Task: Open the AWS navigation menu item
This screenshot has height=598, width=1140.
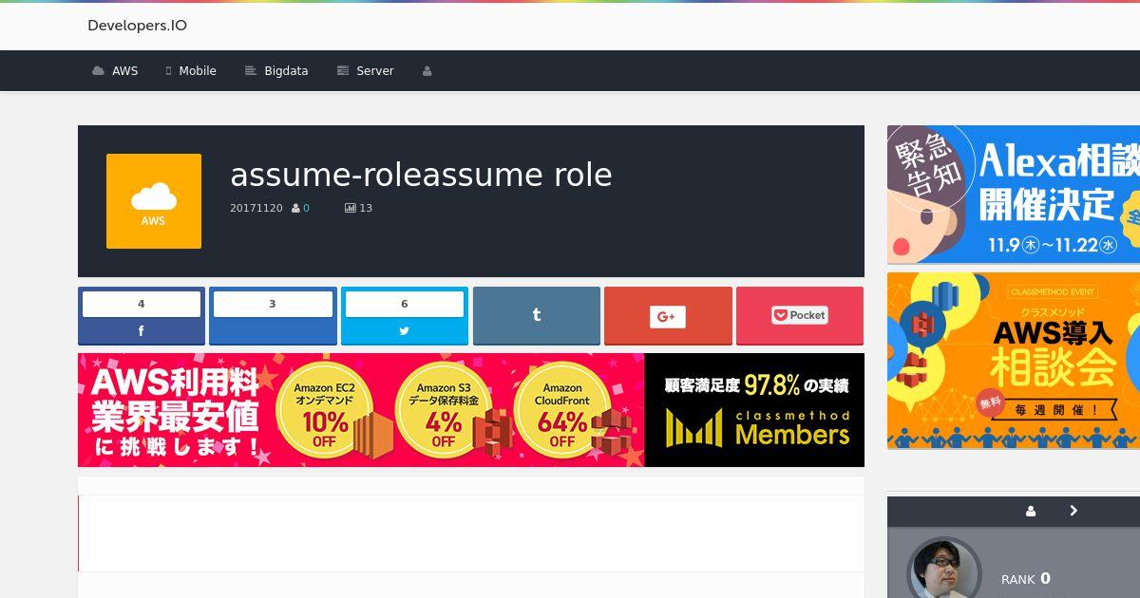Action: [115, 71]
